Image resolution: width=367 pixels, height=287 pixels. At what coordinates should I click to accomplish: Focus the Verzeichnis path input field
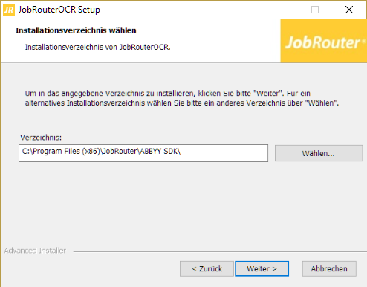[x=143, y=153]
